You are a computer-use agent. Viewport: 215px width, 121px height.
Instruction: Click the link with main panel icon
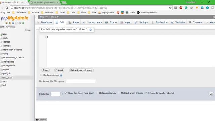pos(29,30)
